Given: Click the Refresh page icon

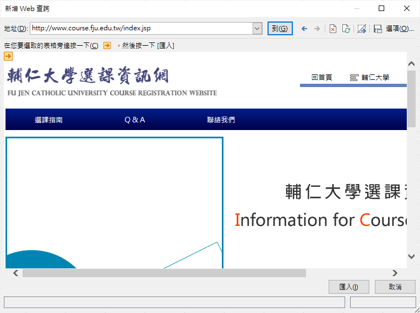Looking at the screenshot, I should pos(346,29).
